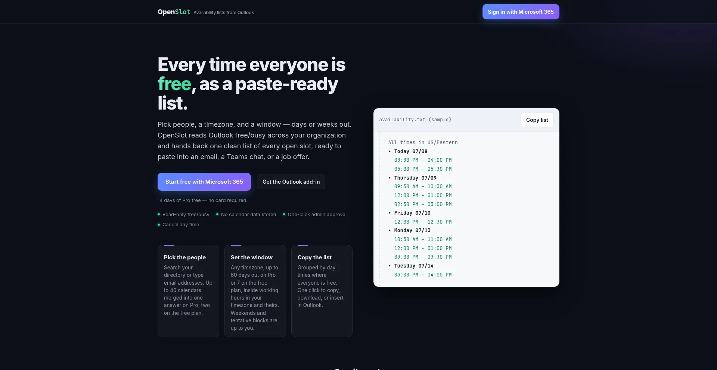The image size is (717, 370).
Task: Select Thursday slot 12:00 PM - 01:00 PM
Action: tap(423, 196)
